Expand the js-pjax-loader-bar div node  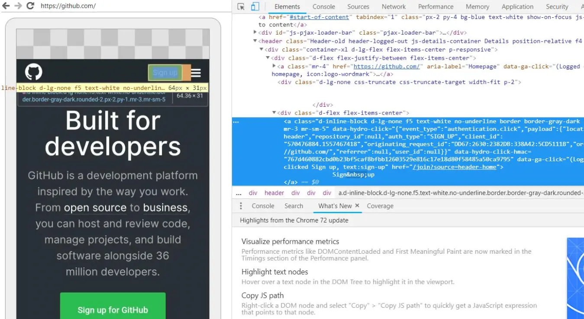pyautogui.click(x=255, y=32)
